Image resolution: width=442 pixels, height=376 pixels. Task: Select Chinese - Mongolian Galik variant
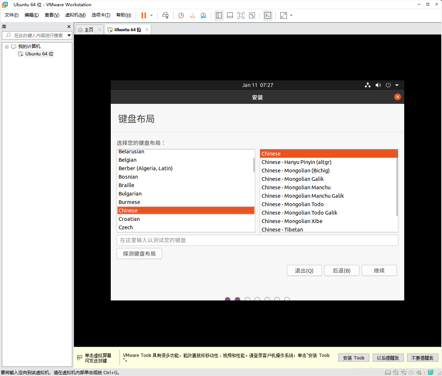[328, 179]
